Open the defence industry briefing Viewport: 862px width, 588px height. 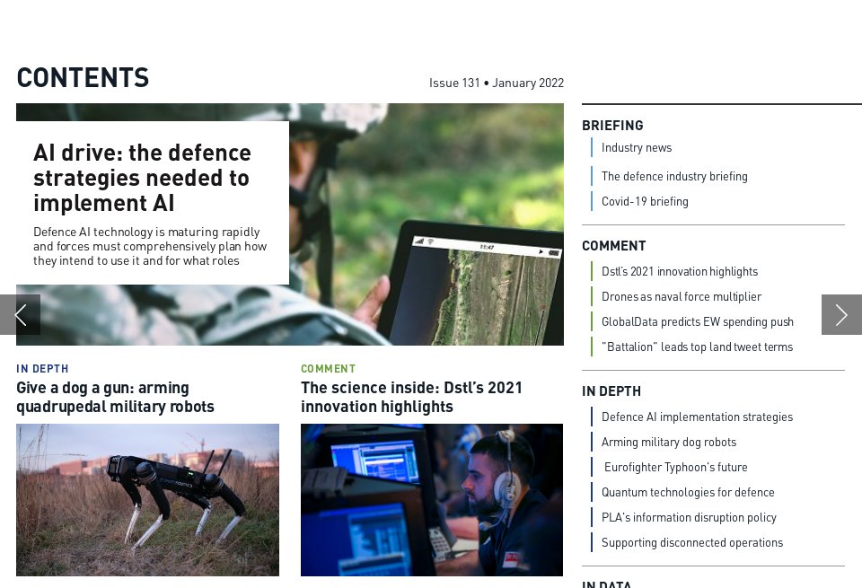(x=674, y=176)
